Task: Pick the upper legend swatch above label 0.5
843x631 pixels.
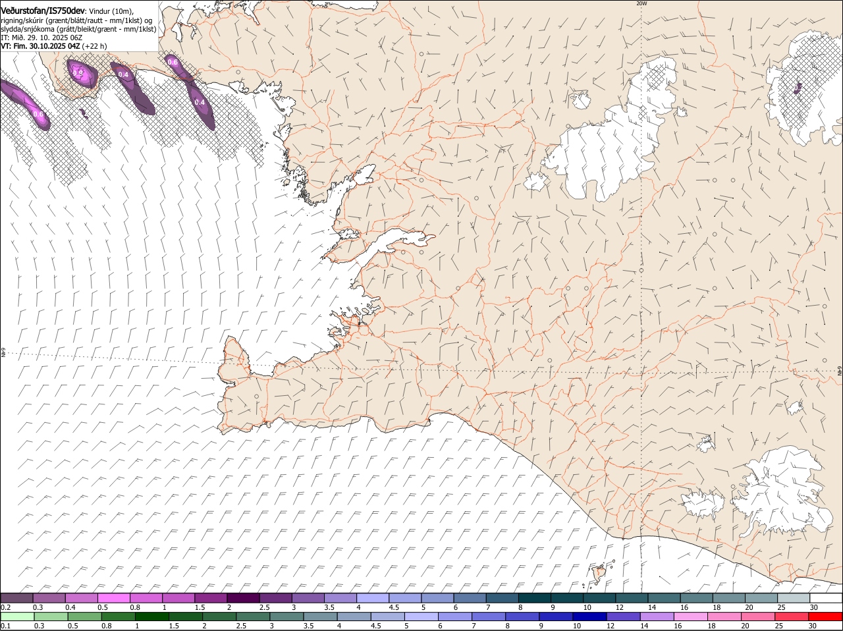Action: pyautogui.click(x=113, y=597)
